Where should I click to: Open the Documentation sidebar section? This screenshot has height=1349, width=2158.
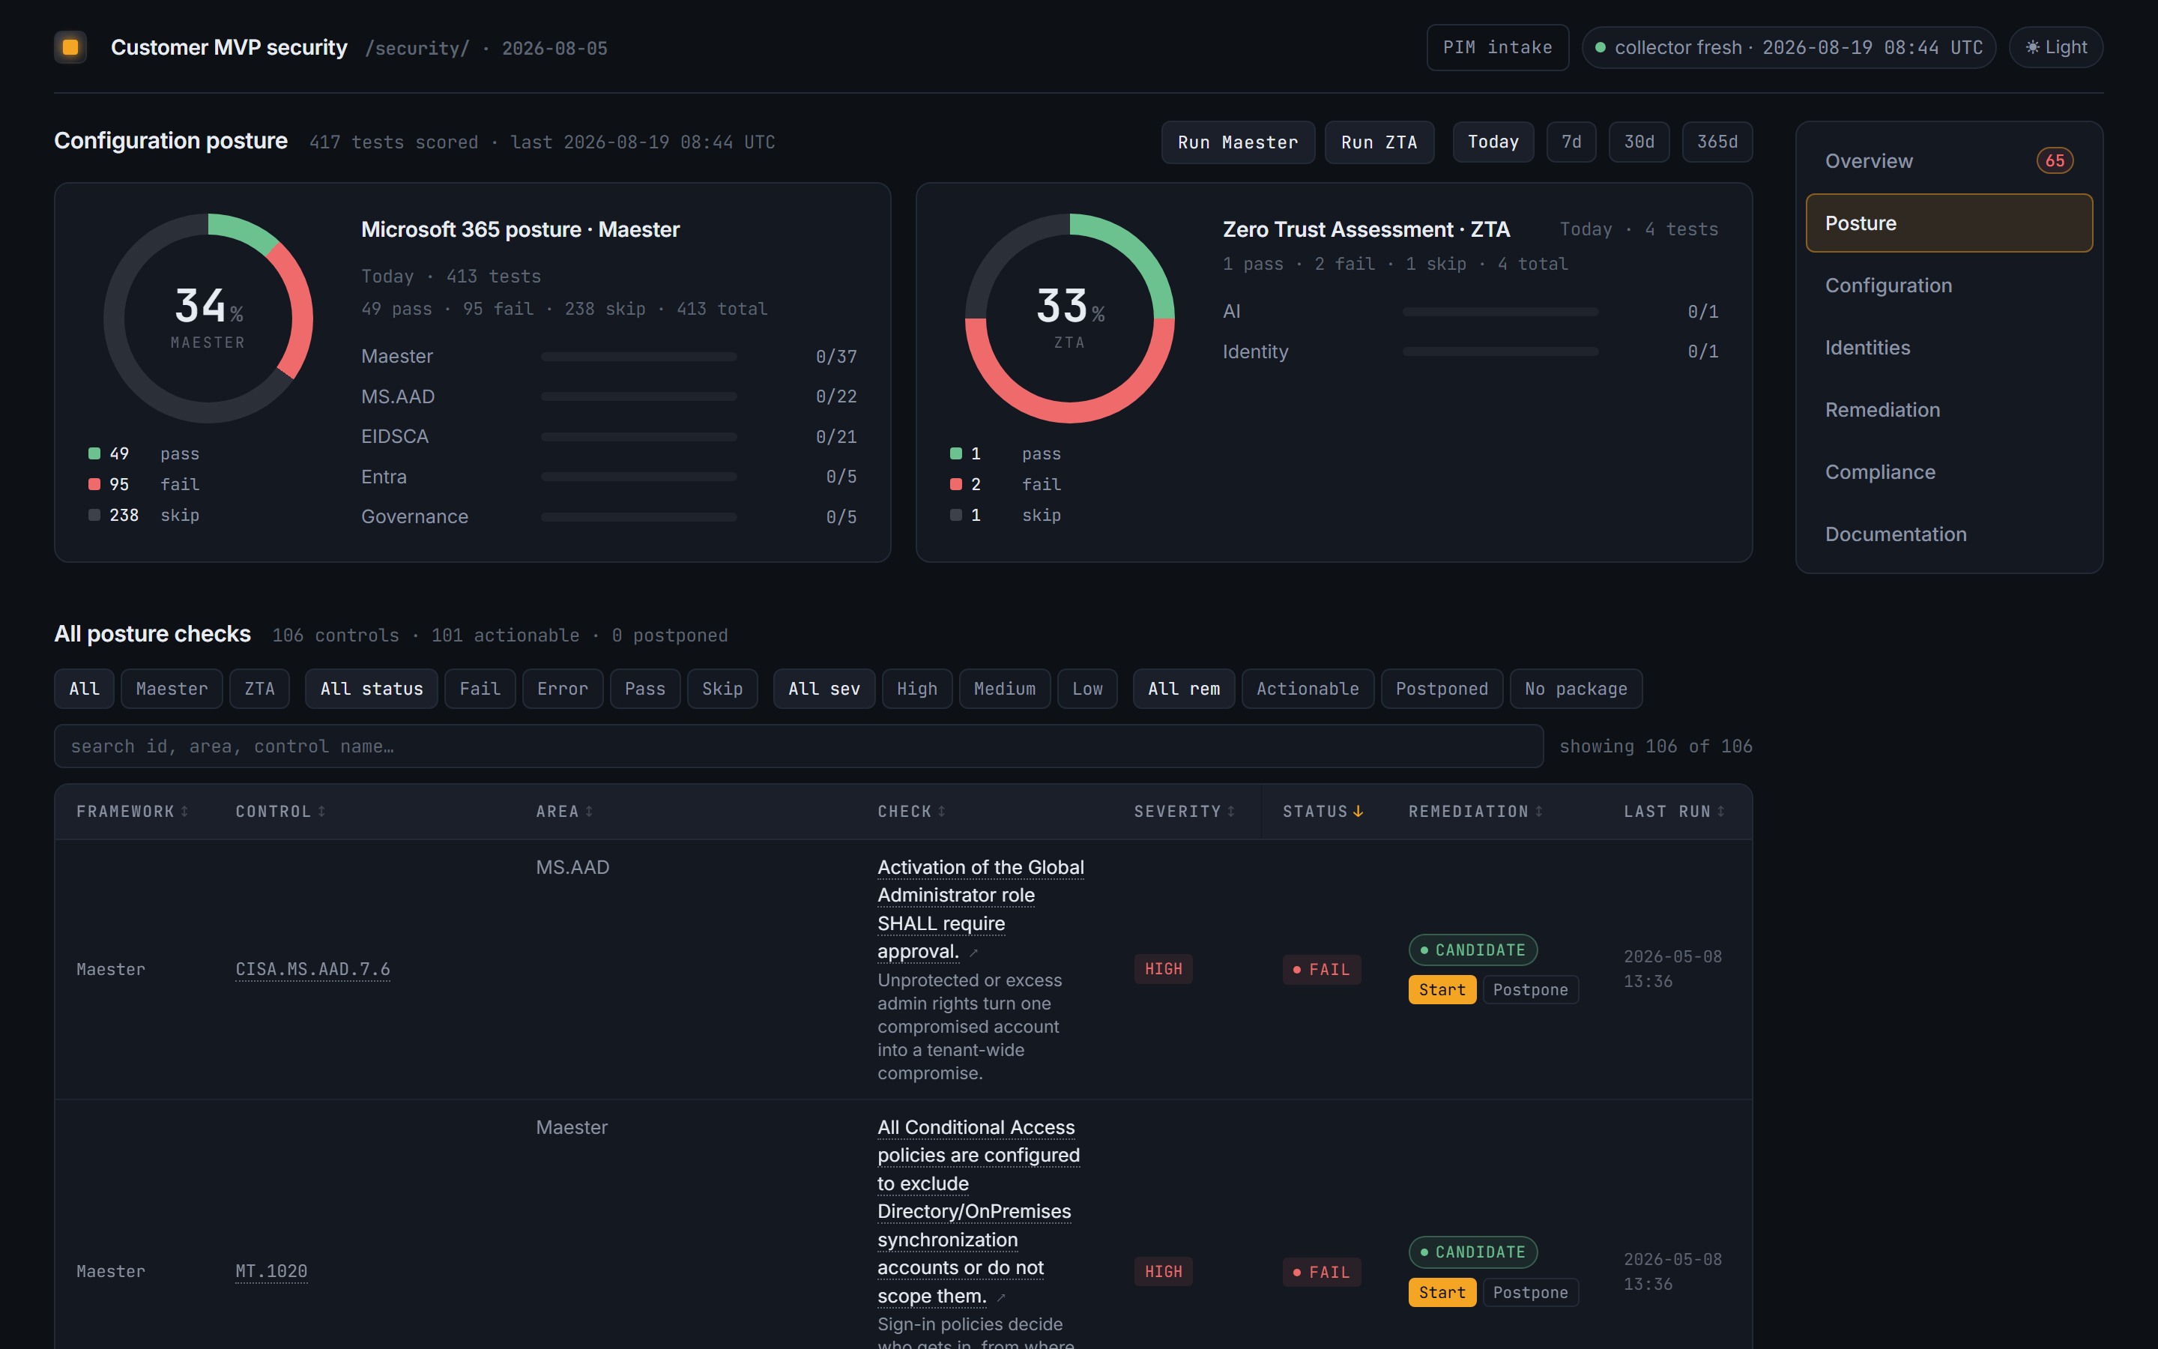point(1950,534)
